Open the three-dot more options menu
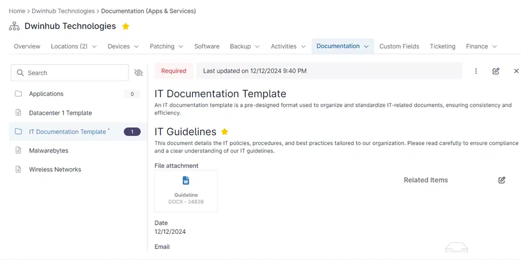Screen dimensions: 521x260 pos(476,71)
